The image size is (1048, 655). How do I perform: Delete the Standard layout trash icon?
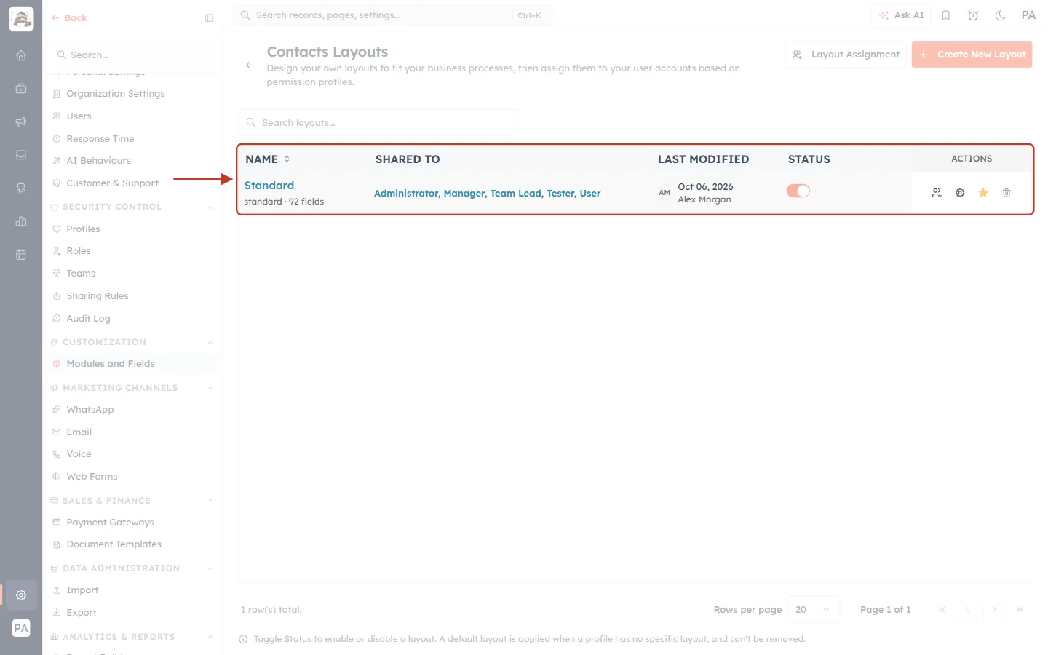1007,193
